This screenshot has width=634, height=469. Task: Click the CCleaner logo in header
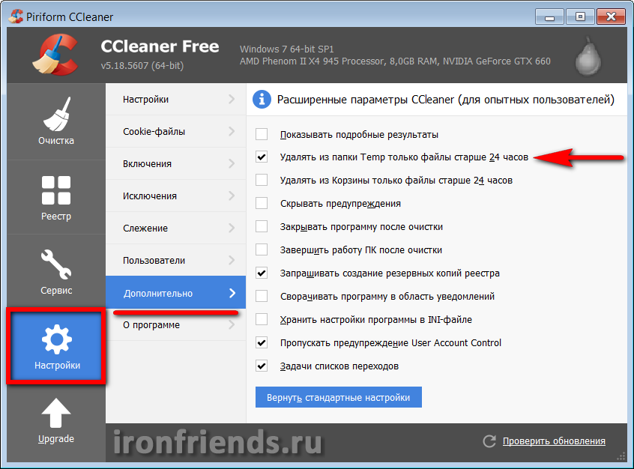point(55,54)
